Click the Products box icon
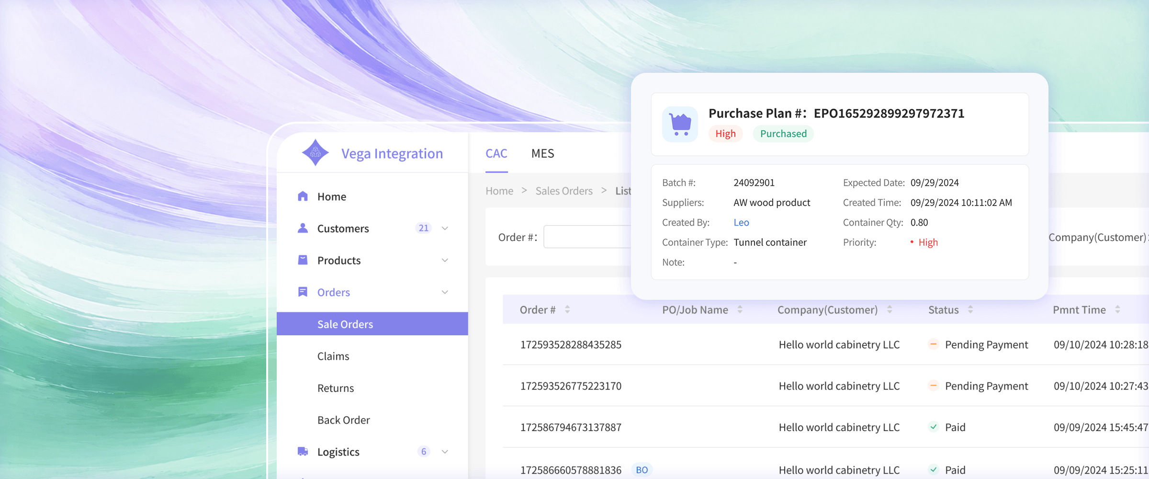Screen dimensions: 1149x479 pos(303,260)
